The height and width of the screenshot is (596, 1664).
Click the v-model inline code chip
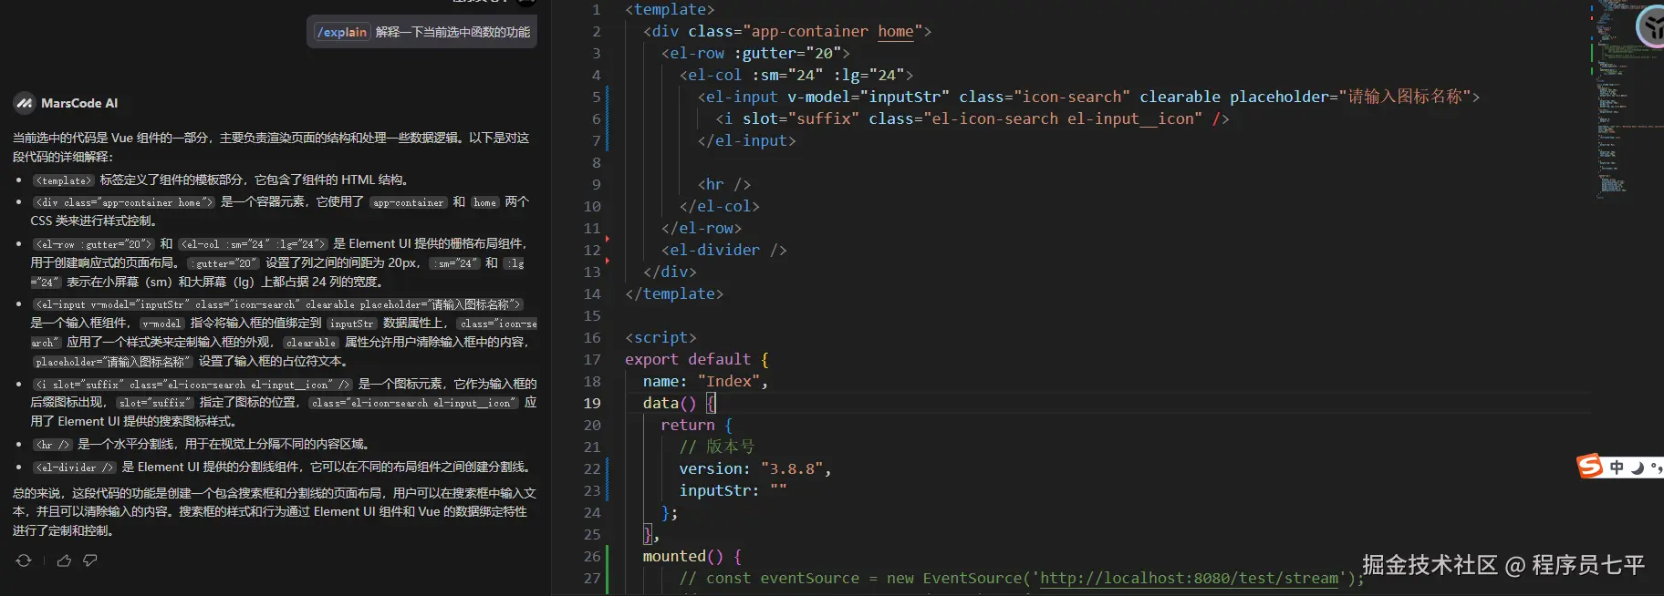tap(162, 324)
